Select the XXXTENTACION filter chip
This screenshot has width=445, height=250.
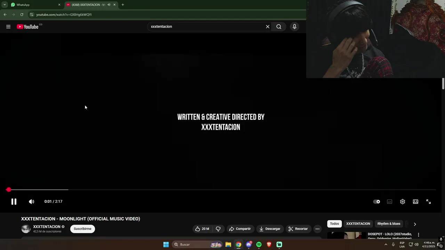358,224
